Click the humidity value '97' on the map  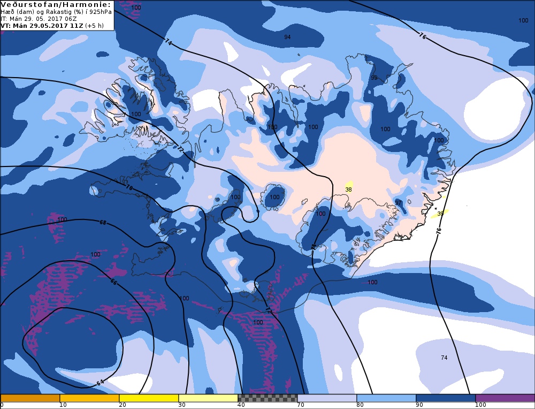pos(398,203)
